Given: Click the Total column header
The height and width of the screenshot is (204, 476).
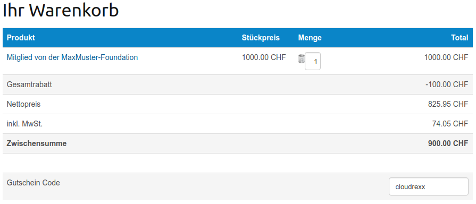Looking at the screenshot, I should tap(460, 38).
